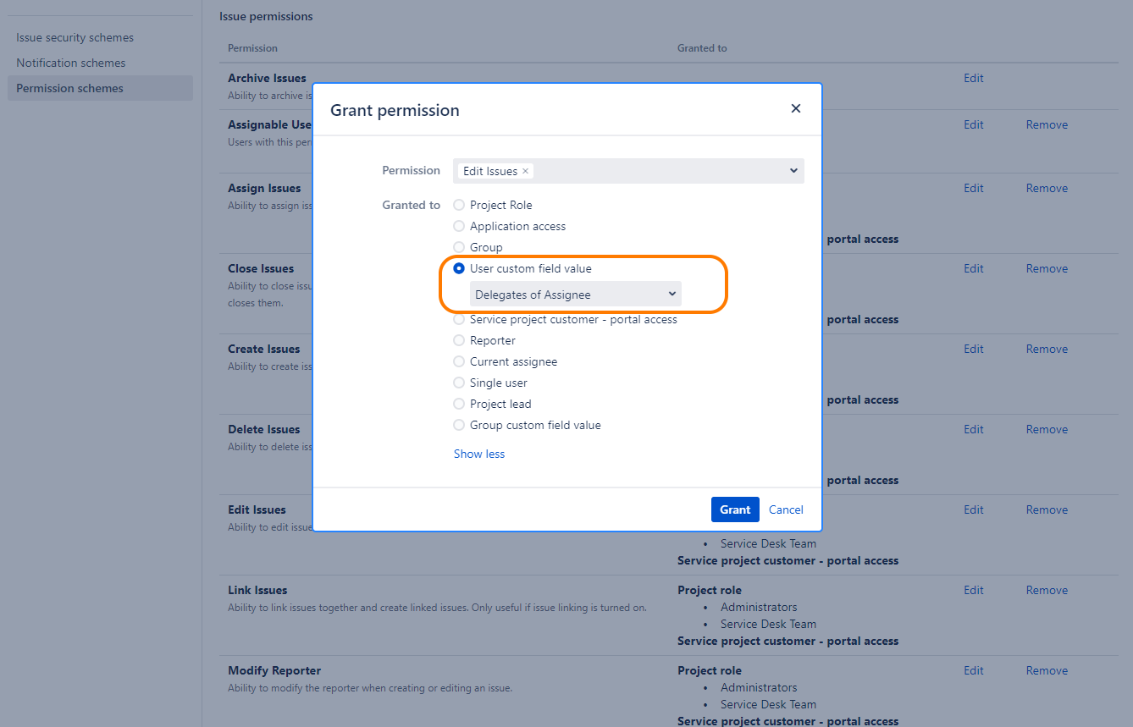Cancel the grant permission dialog

click(786, 509)
